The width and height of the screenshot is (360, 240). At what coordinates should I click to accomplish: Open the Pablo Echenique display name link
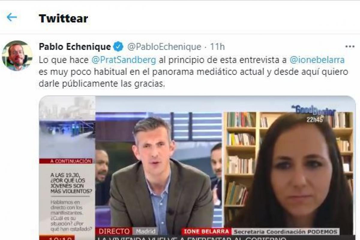pos(75,47)
